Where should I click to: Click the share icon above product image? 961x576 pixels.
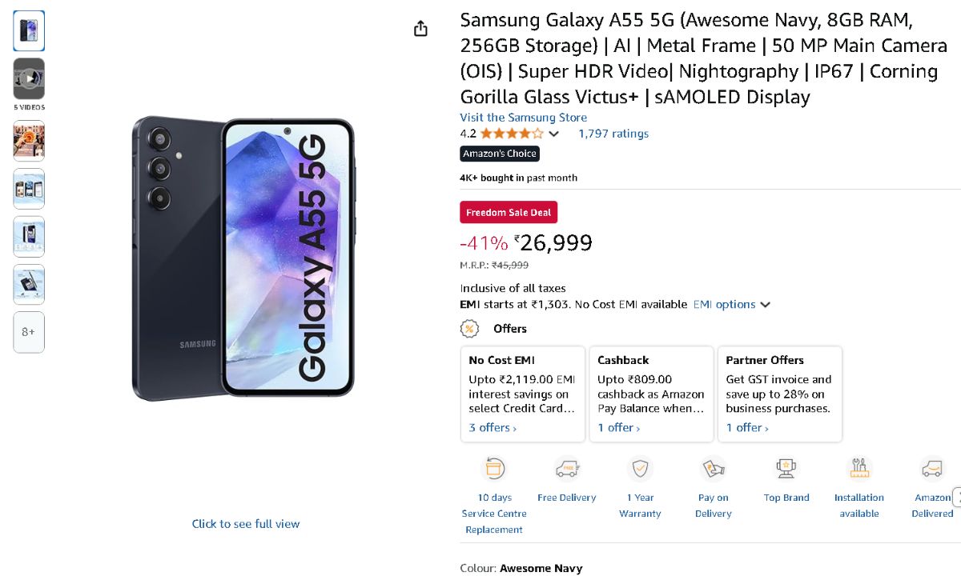click(420, 29)
